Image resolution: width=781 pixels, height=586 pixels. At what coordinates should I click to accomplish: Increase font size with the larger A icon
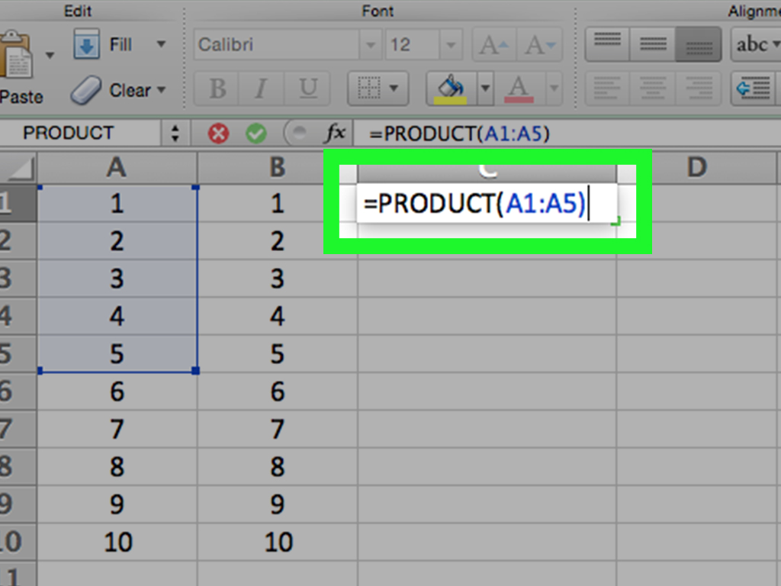pos(494,45)
